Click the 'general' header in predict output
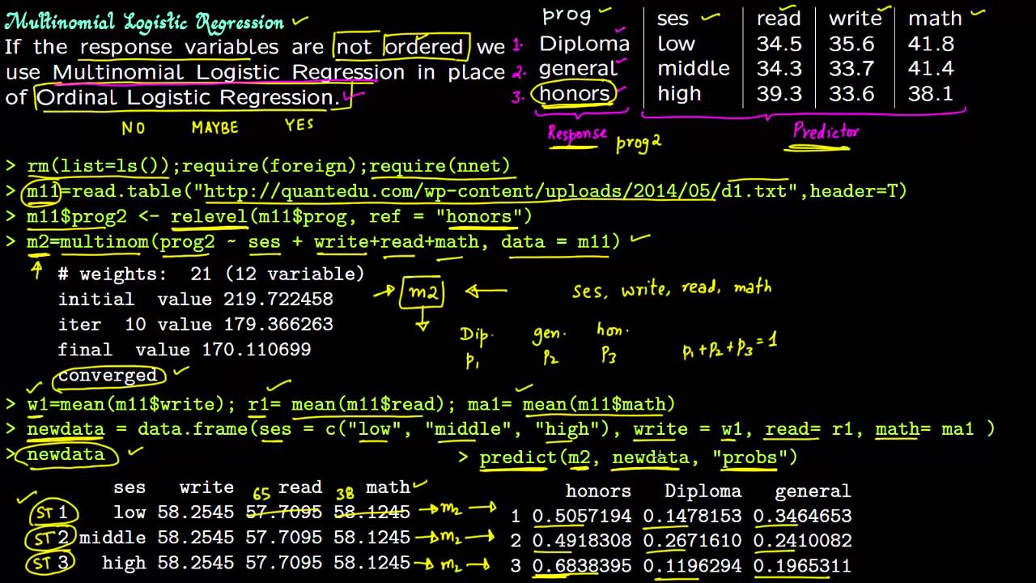1036x583 pixels. click(813, 492)
